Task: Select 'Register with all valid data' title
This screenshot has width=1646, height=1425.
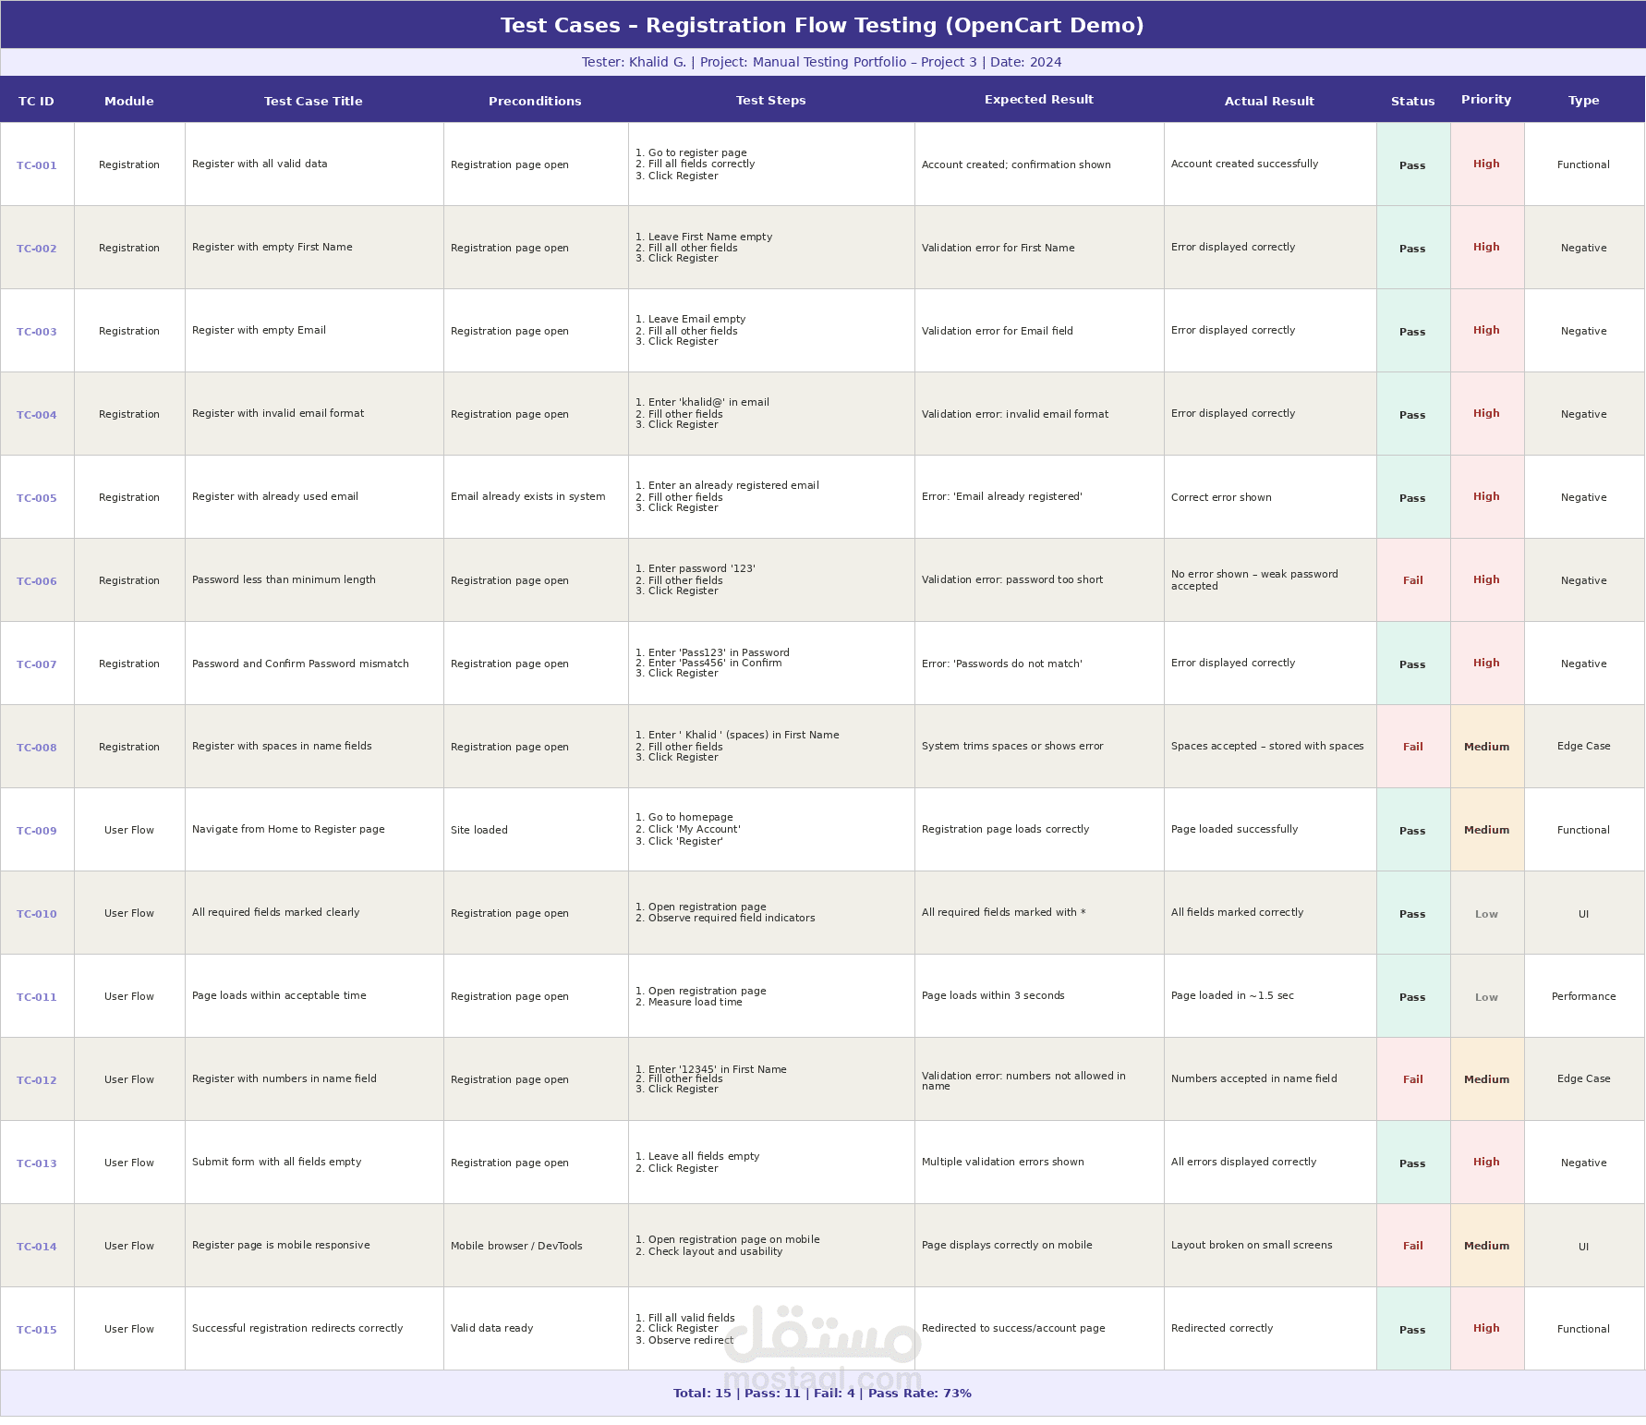Action: coord(260,164)
